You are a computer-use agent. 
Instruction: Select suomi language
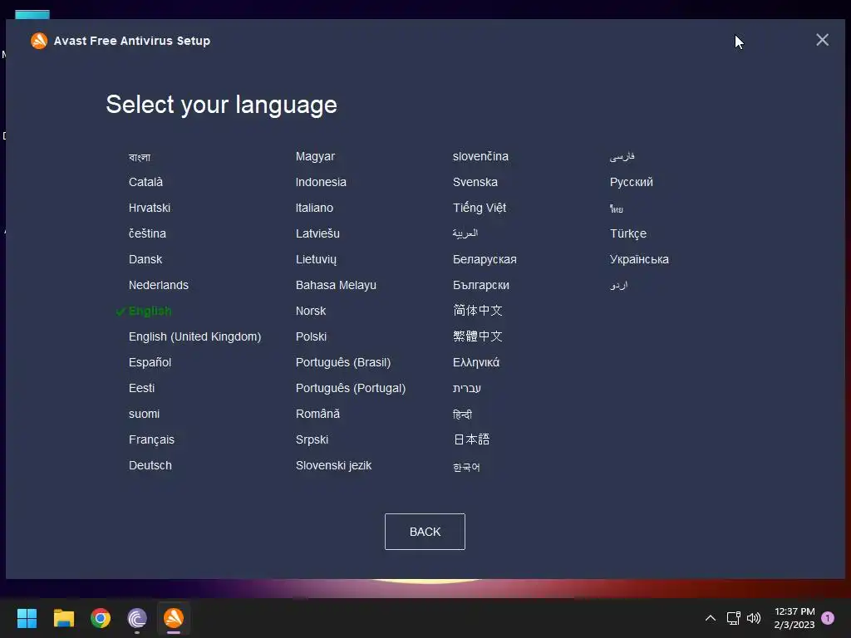pos(144,414)
